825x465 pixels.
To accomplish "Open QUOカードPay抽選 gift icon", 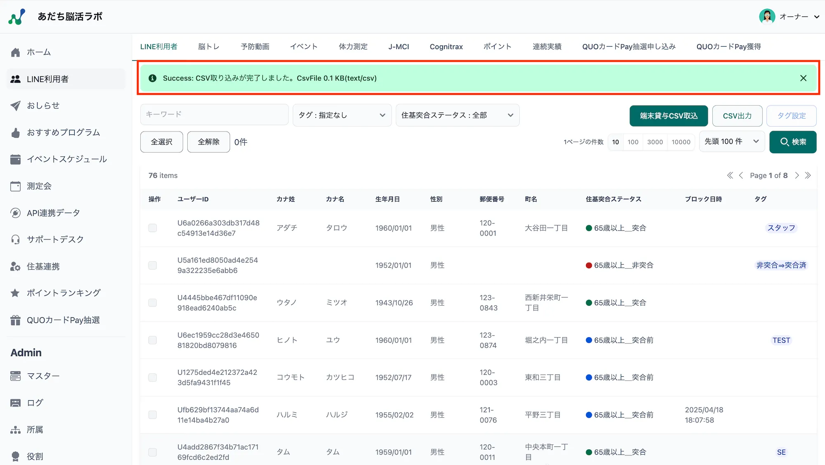I will 15,320.
